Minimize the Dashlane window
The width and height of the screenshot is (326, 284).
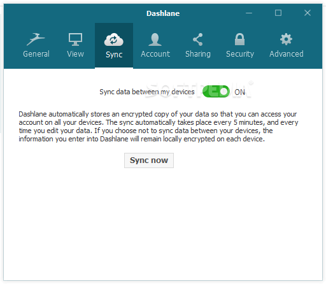click(249, 13)
